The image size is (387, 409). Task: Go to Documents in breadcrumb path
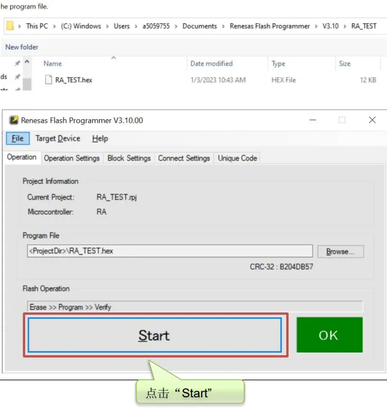click(199, 26)
